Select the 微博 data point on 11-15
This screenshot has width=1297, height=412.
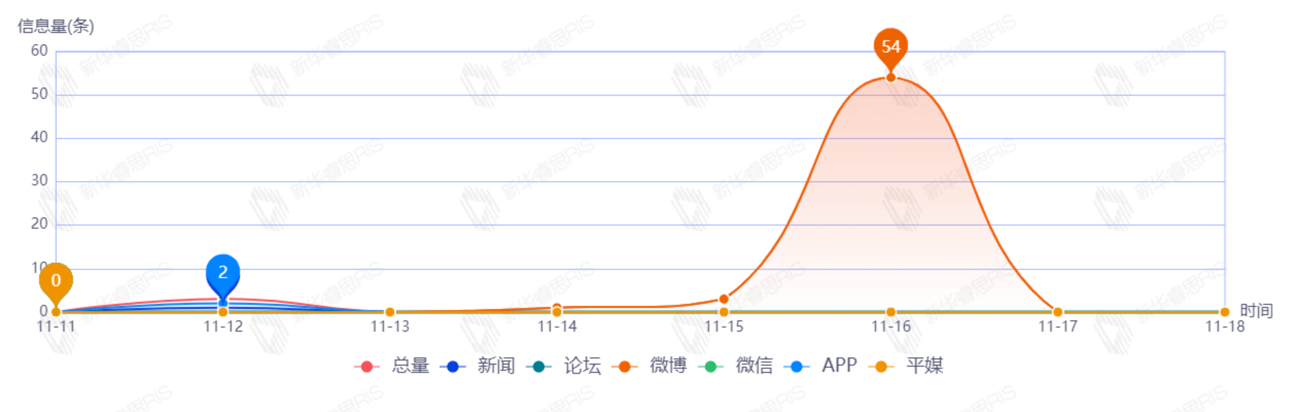724,299
